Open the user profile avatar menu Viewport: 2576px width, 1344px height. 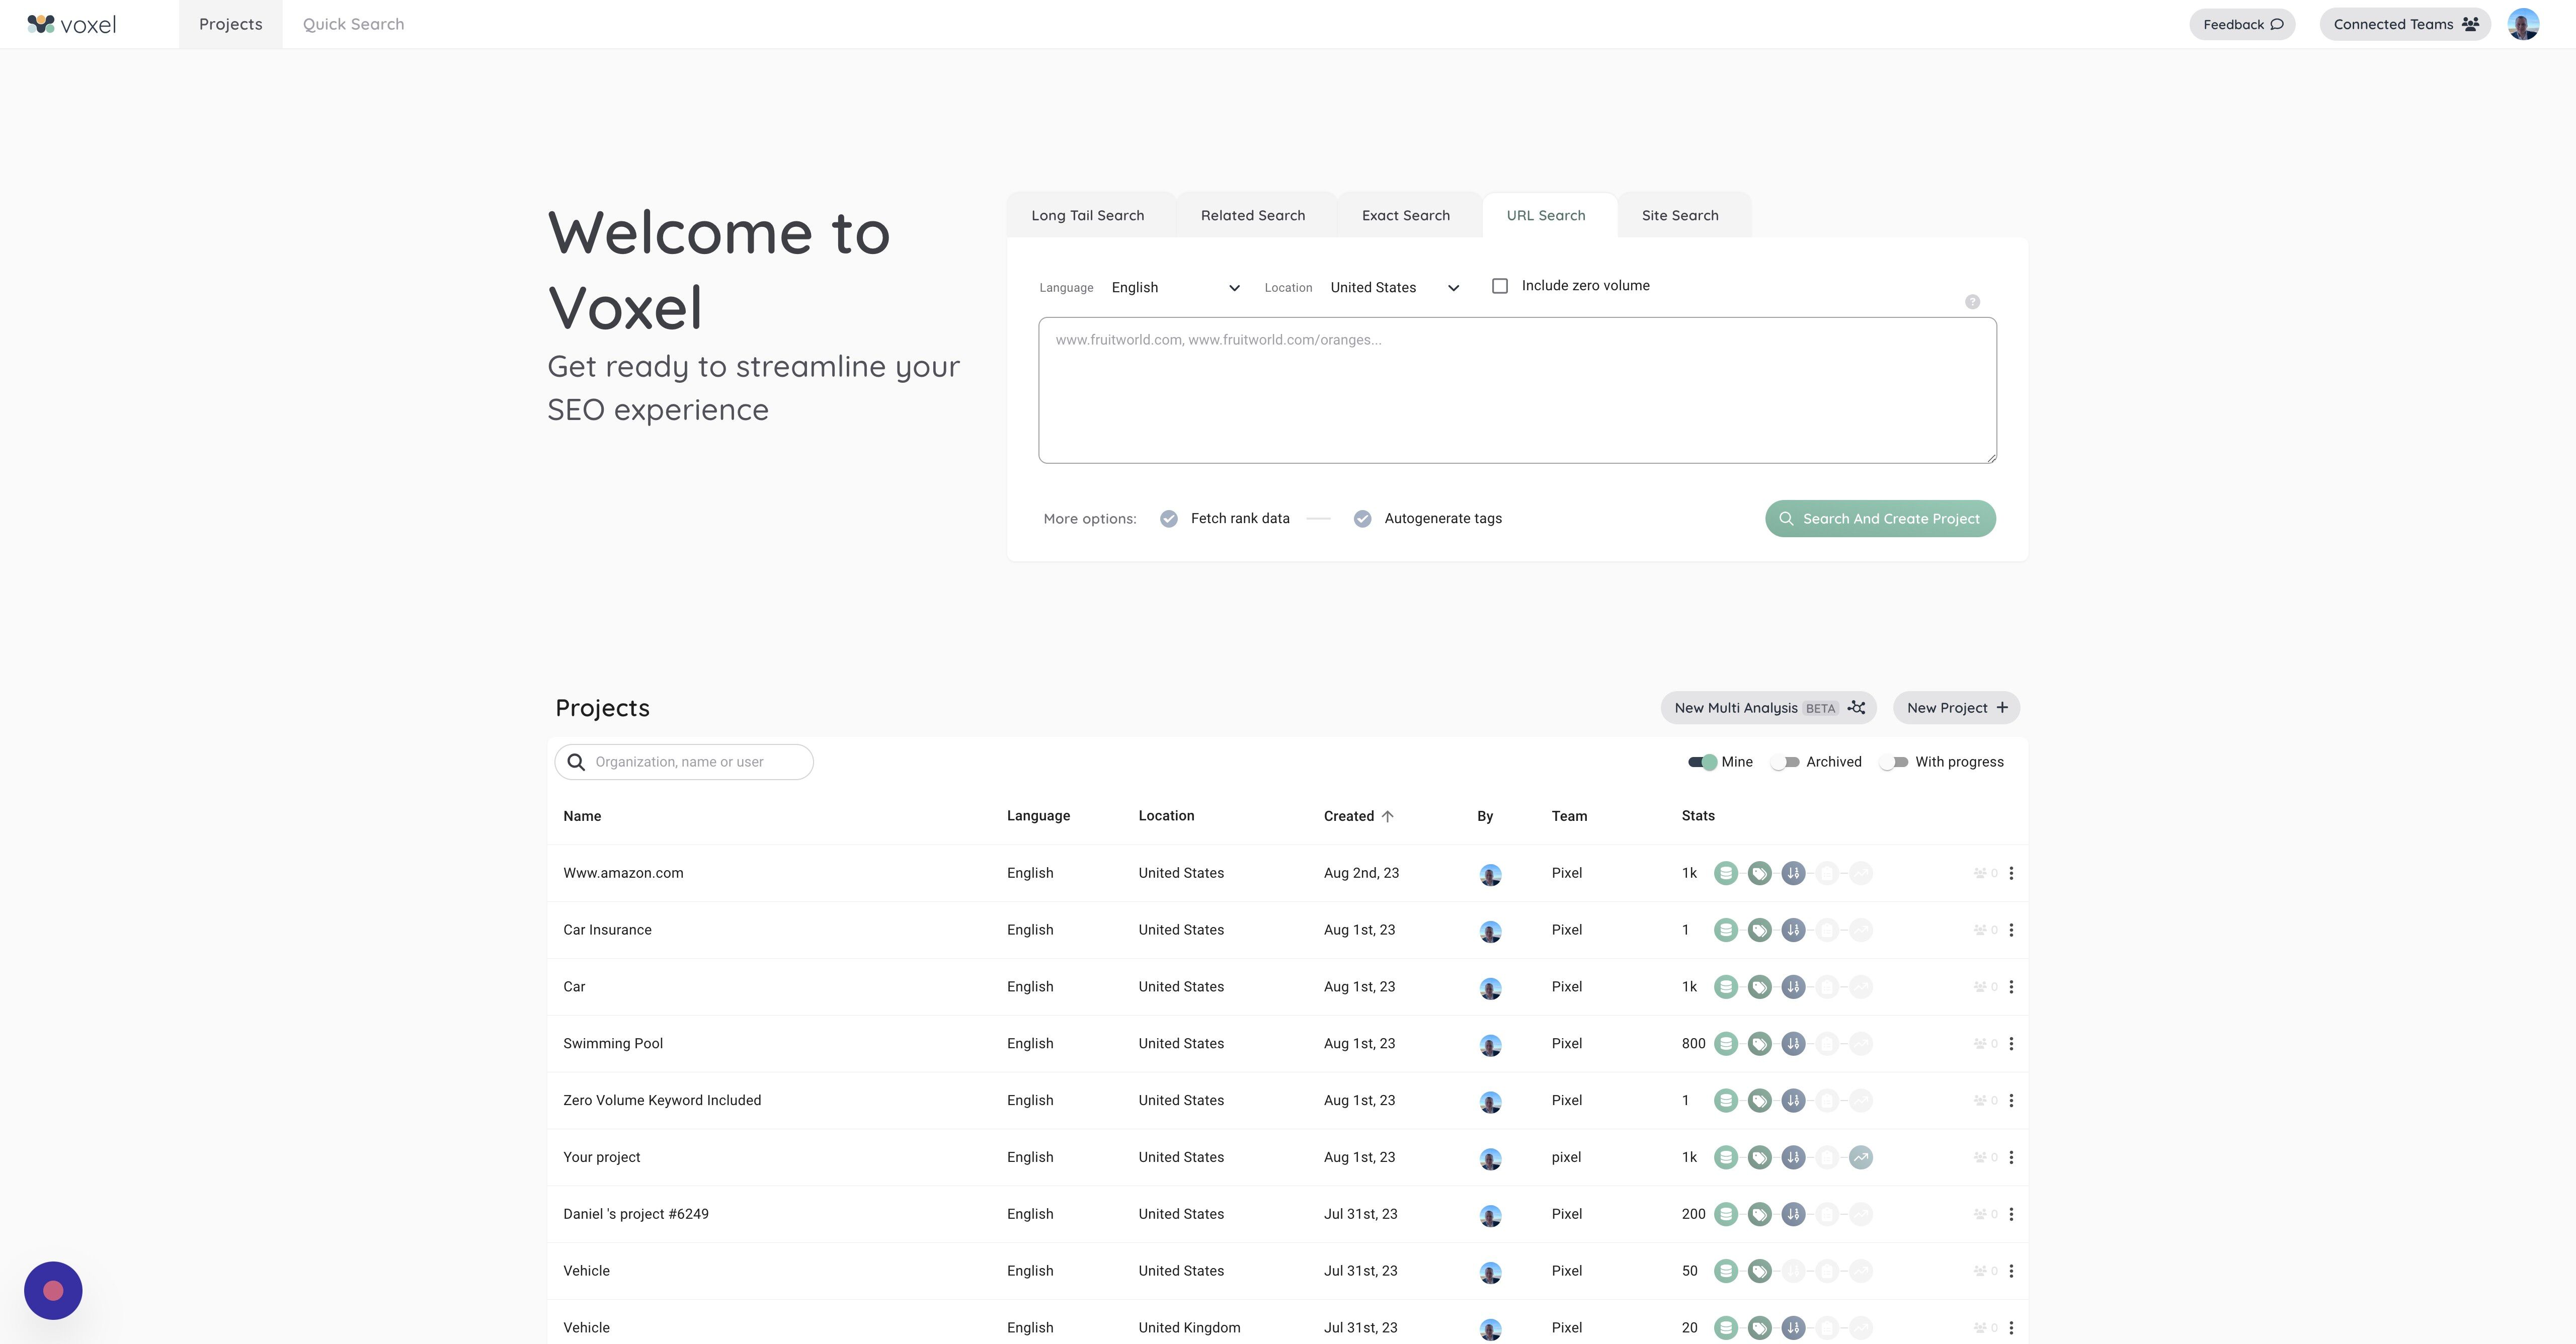click(x=2523, y=24)
